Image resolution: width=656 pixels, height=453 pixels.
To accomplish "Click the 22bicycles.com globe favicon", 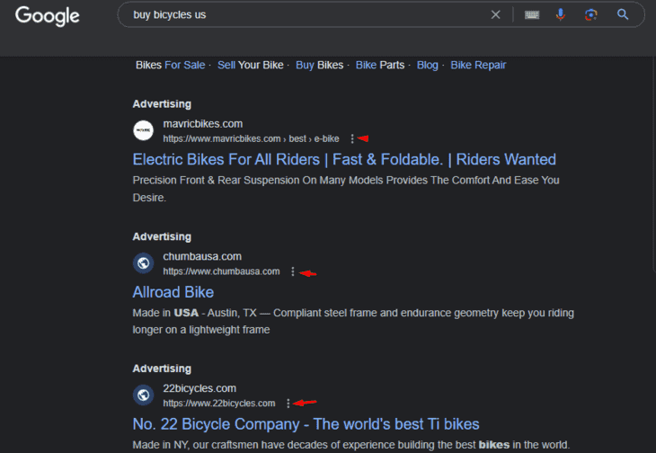I will (144, 395).
